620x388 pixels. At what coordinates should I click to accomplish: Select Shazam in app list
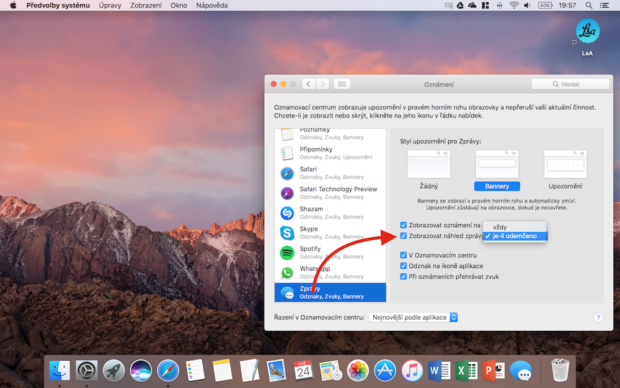point(330,212)
